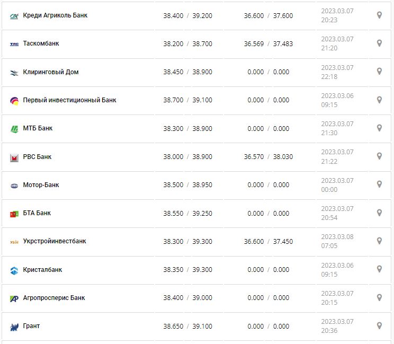This screenshot has width=394, height=344.
Task: Click the Кристалбанк logo icon
Action: (x=14, y=270)
